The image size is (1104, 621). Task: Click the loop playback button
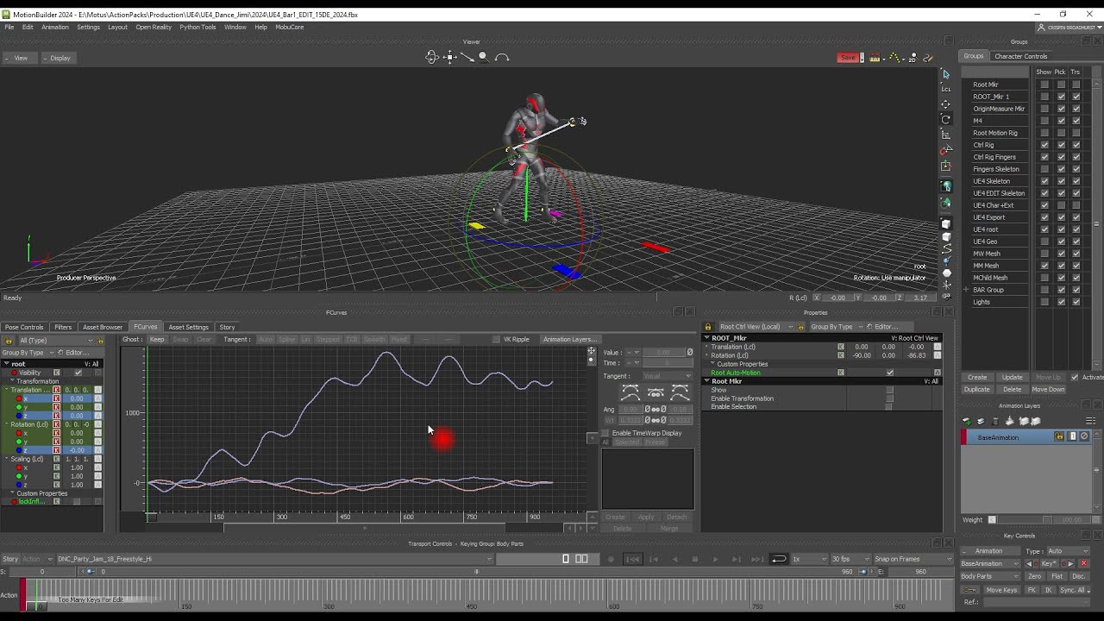(x=779, y=559)
